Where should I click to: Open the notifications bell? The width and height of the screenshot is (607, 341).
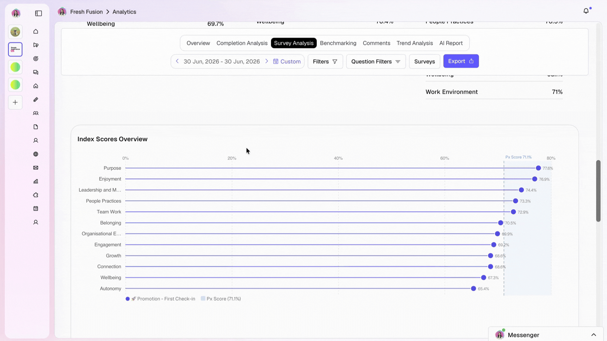586,11
